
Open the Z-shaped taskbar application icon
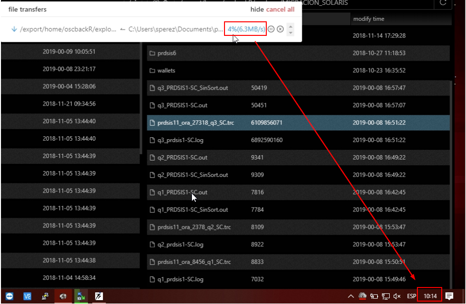[99, 296]
